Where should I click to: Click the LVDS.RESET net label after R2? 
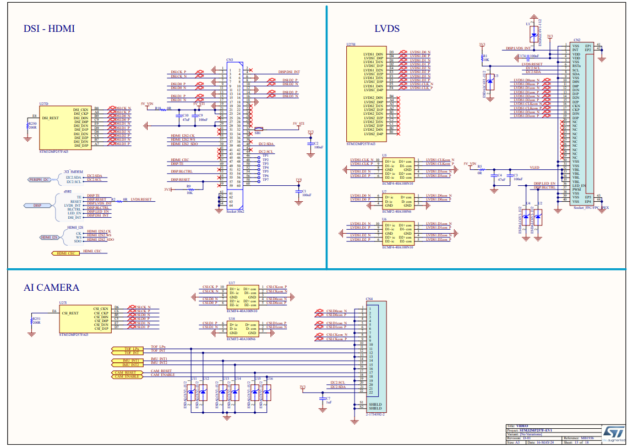click(x=141, y=200)
